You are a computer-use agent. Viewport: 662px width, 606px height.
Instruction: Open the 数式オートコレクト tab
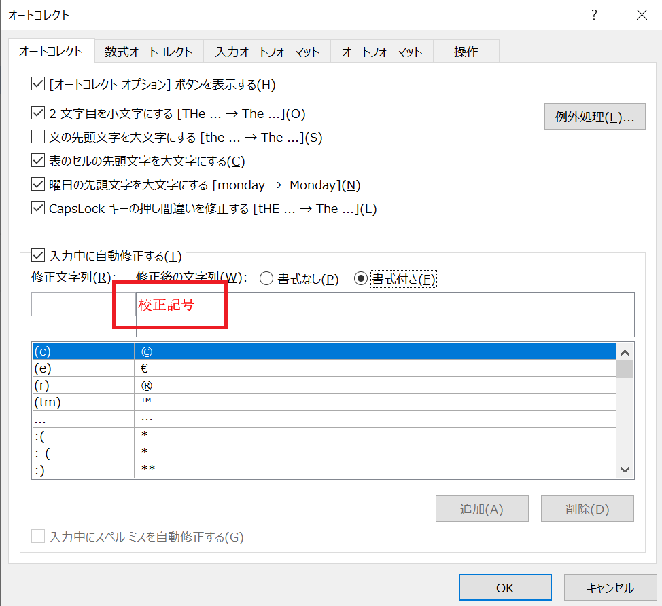[x=149, y=52]
